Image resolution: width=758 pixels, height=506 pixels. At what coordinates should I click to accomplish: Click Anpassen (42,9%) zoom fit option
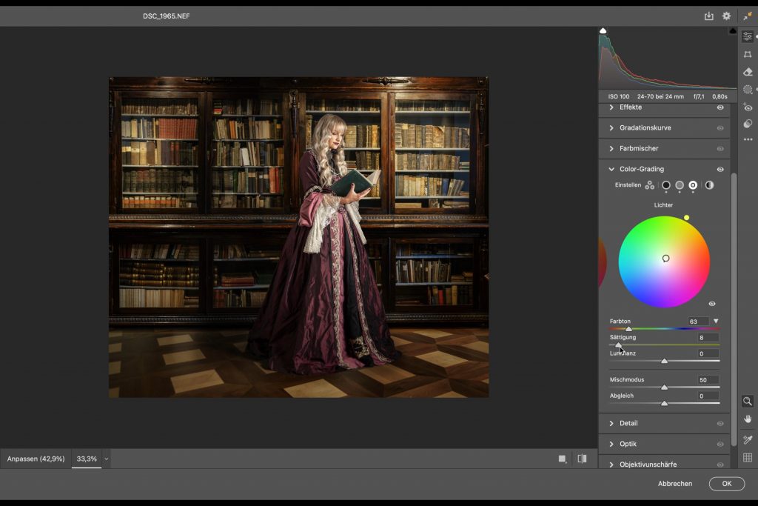36,459
